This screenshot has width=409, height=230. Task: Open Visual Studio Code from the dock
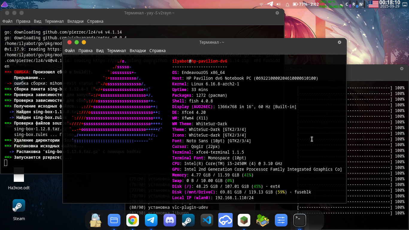pyautogui.click(x=207, y=221)
